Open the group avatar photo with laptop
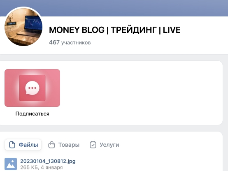The height and width of the screenshot is (171, 228). (x=23, y=27)
